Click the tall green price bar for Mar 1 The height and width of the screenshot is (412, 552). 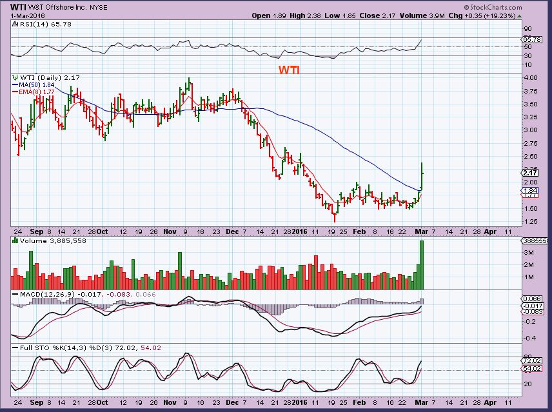click(x=422, y=177)
